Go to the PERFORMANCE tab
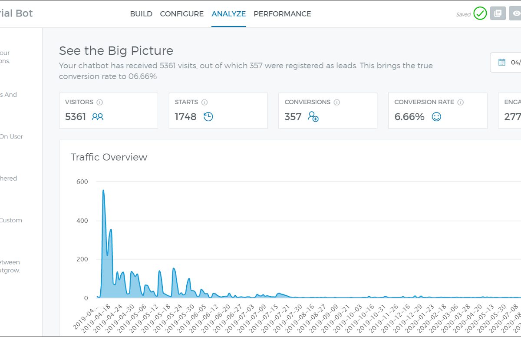The height and width of the screenshot is (337, 521). point(282,14)
